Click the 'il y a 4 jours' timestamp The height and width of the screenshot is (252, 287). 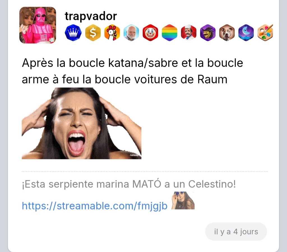pos(236,232)
